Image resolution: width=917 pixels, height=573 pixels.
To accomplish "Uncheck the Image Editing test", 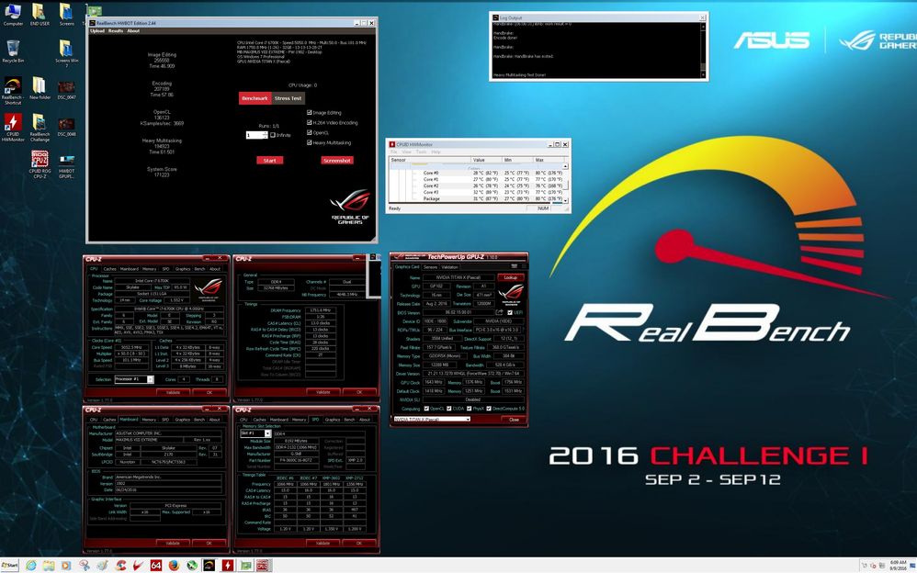I will (310, 113).
